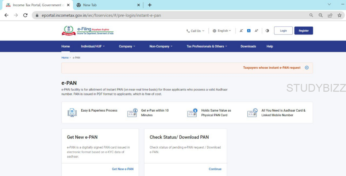Reload the page using the browser refresh icon
Screen dimensions: 346x176
coord(25,15)
